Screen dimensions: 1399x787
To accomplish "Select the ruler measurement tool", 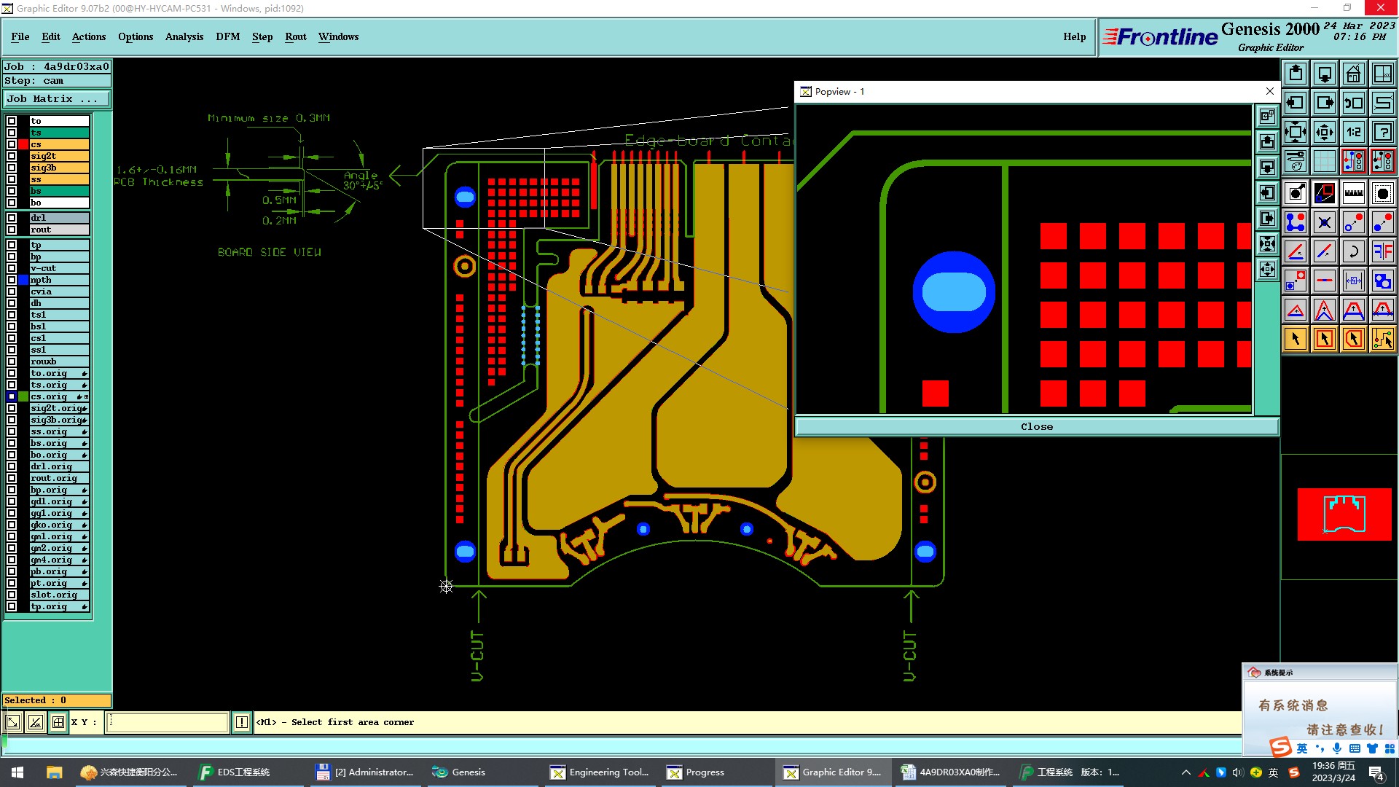I will [1353, 193].
